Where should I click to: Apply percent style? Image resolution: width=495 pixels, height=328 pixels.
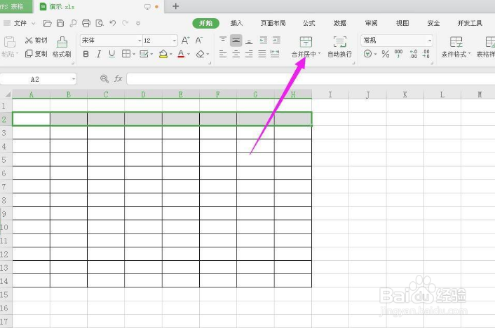[x=386, y=54]
